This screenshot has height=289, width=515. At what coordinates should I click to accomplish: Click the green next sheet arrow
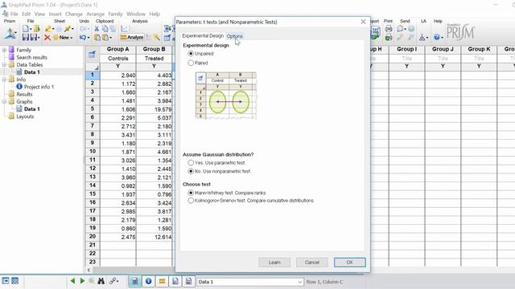click(x=82, y=281)
